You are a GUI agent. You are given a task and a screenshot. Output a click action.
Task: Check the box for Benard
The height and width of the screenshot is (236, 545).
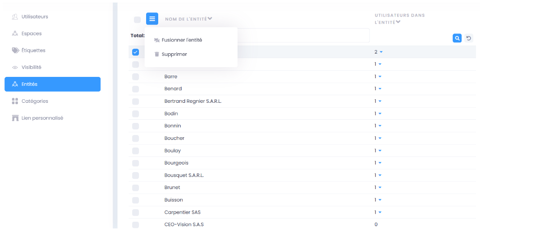point(135,89)
